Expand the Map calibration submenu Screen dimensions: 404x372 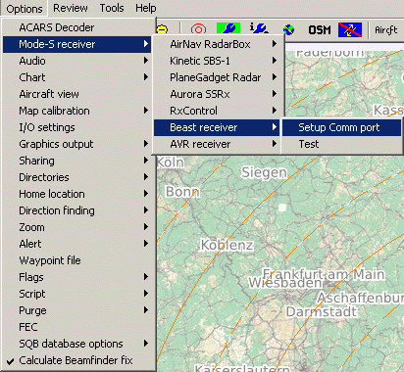pos(77,111)
